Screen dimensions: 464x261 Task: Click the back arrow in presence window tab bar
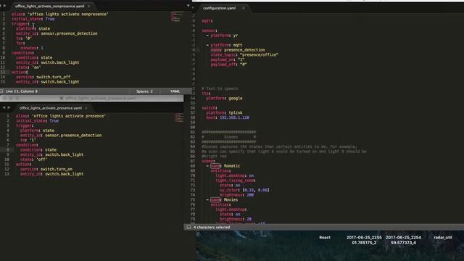point(4,108)
